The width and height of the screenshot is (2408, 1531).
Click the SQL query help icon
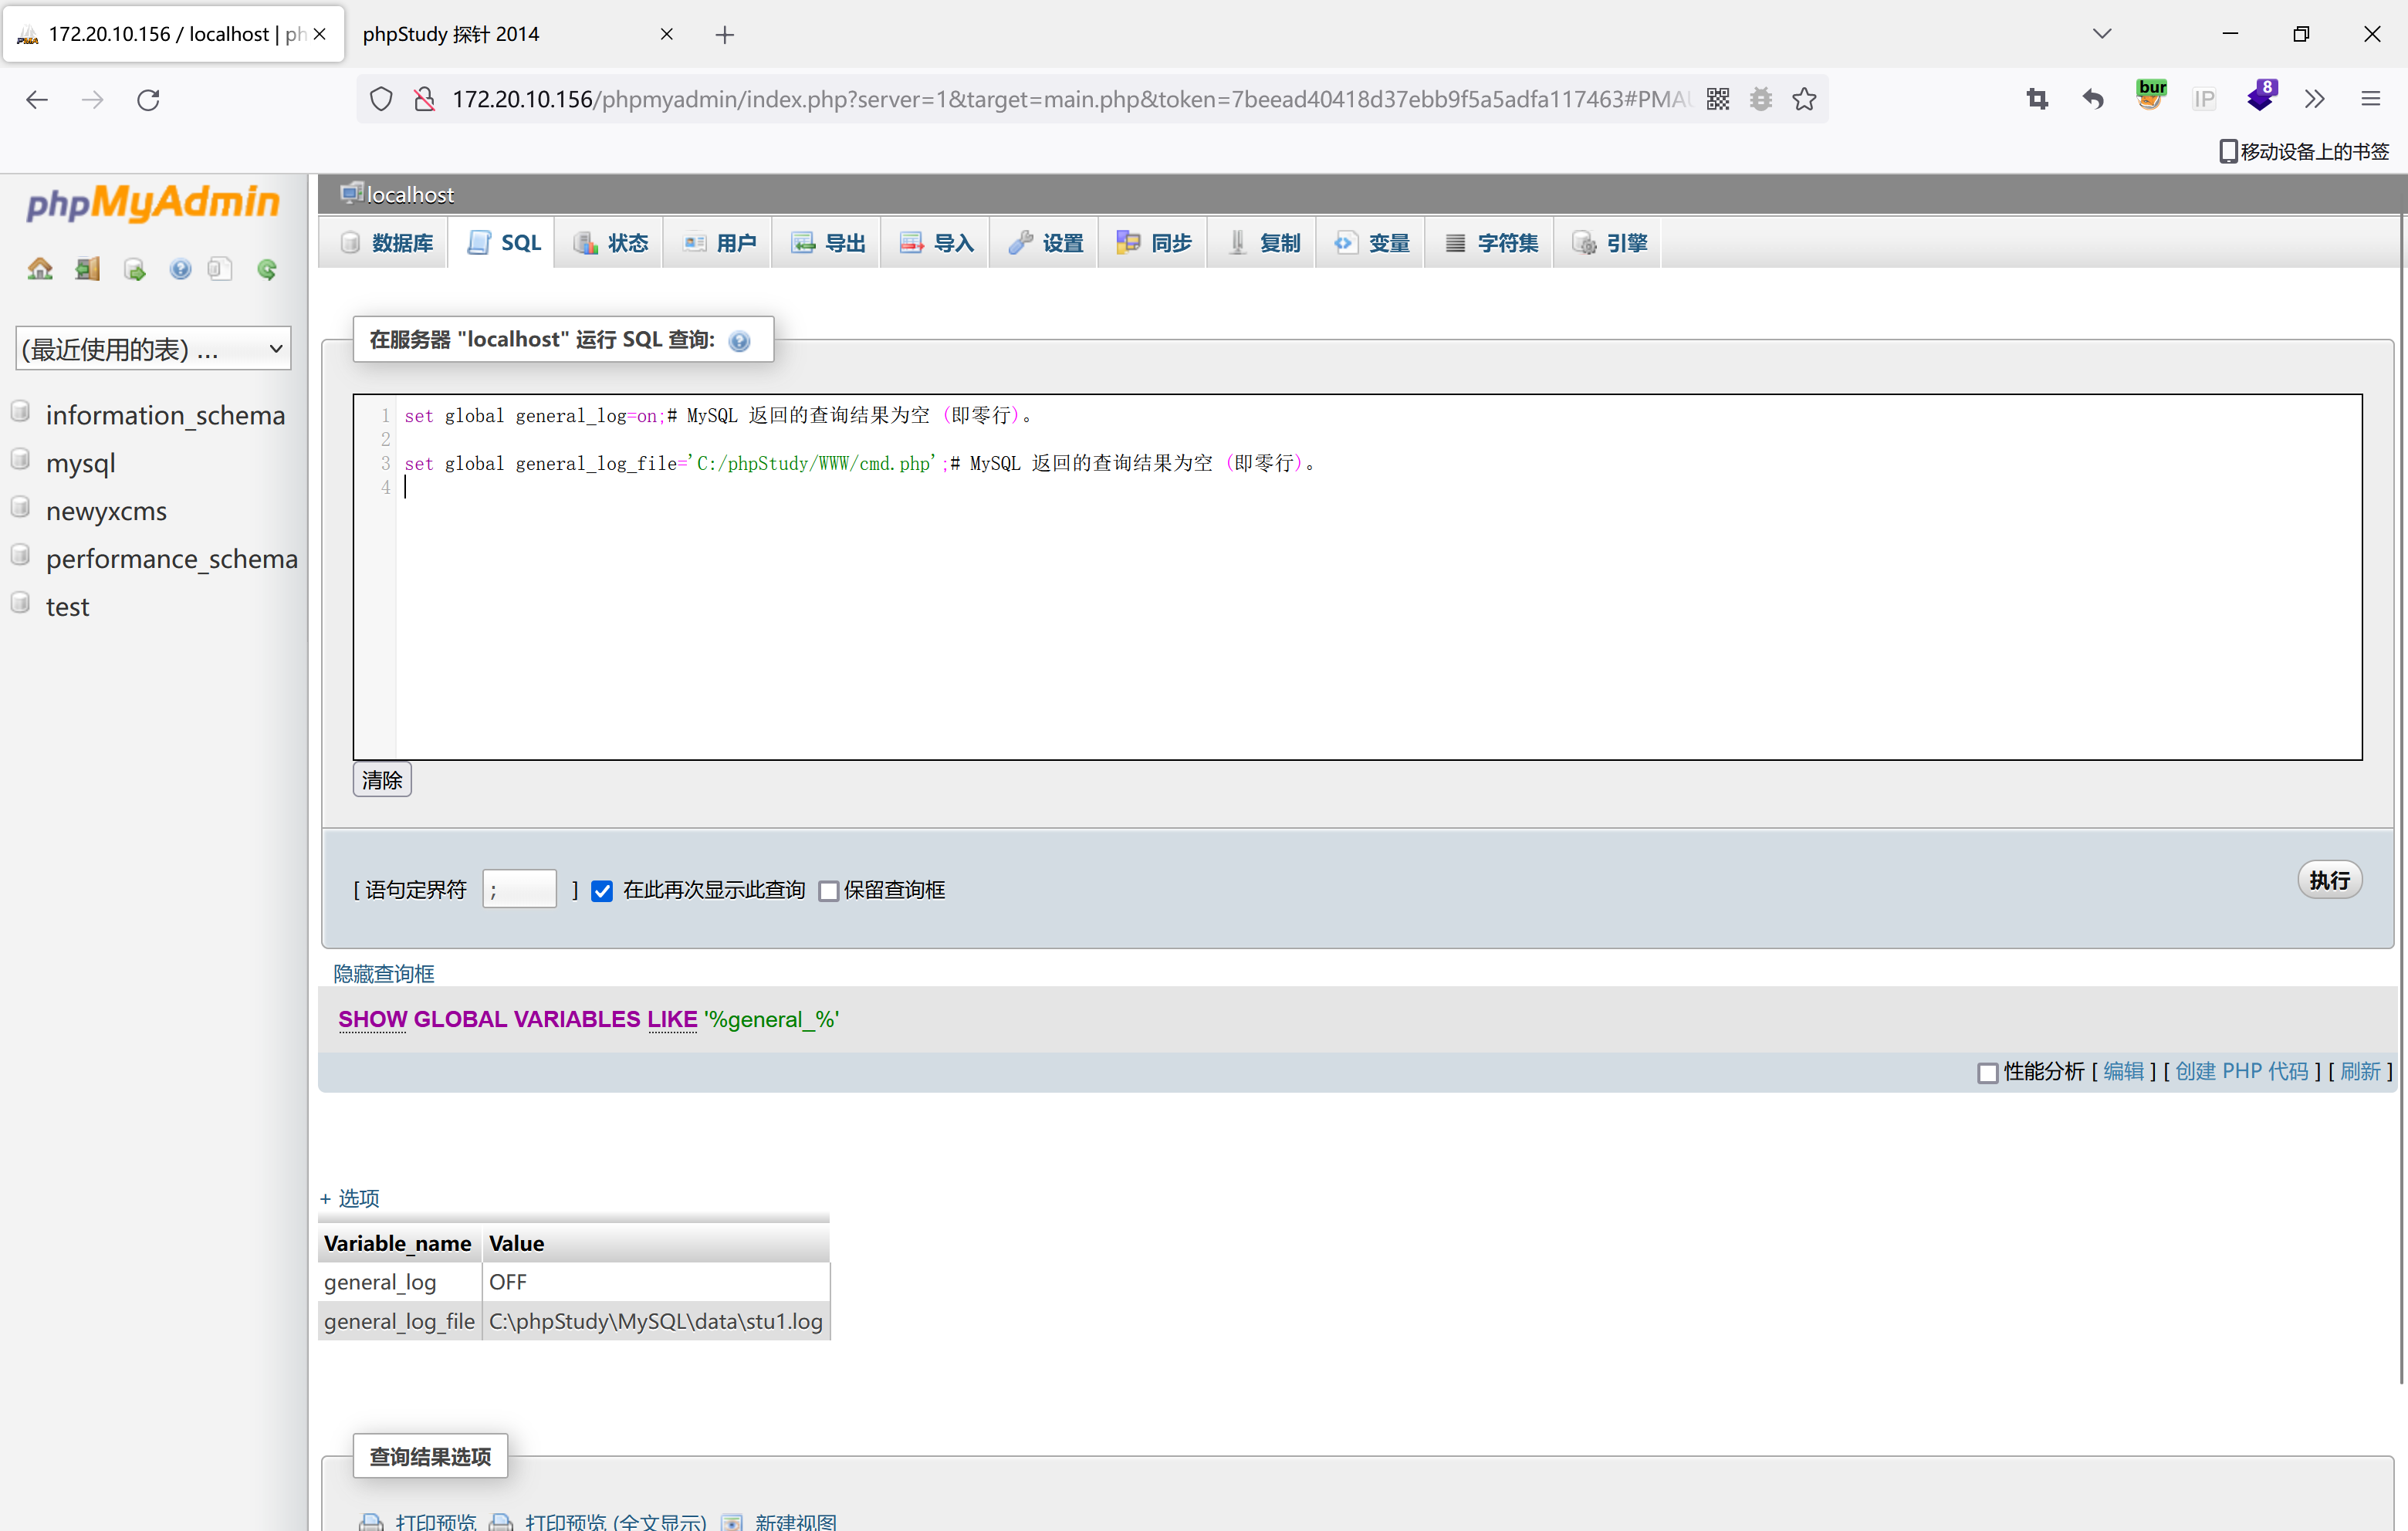(x=739, y=341)
